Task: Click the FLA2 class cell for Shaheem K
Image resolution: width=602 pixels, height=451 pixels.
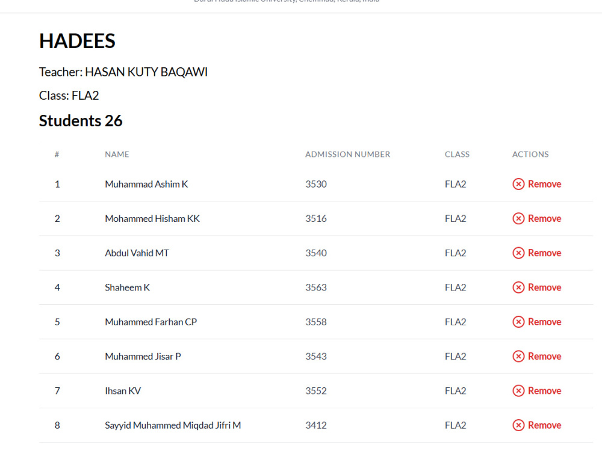Action: 455,287
